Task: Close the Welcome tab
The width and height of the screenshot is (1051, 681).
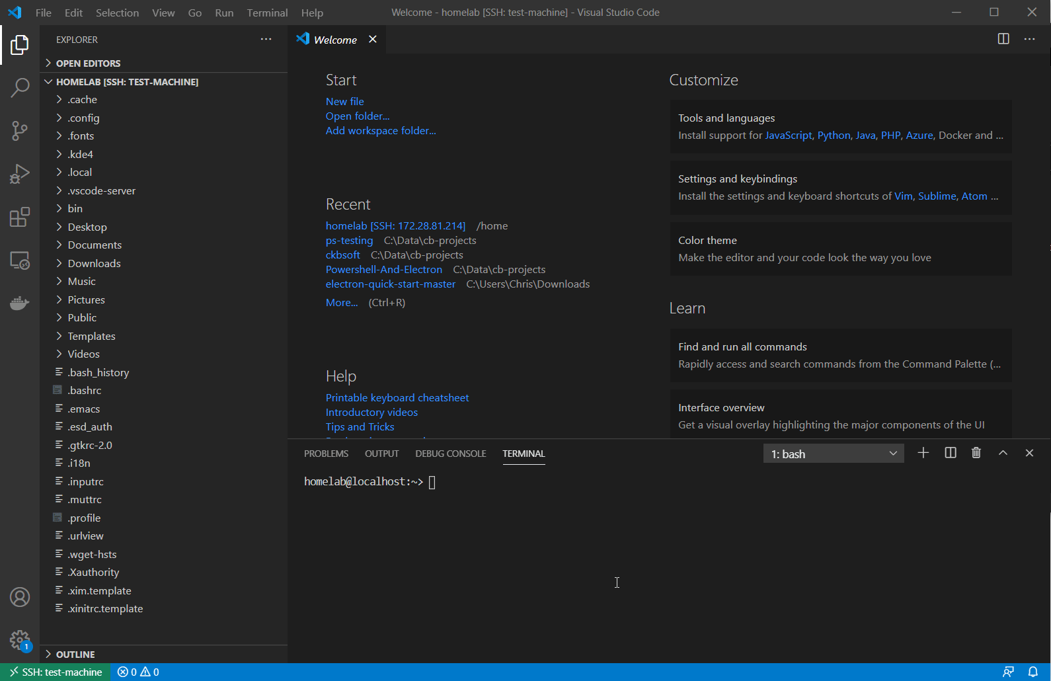Action: [x=373, y=39]
